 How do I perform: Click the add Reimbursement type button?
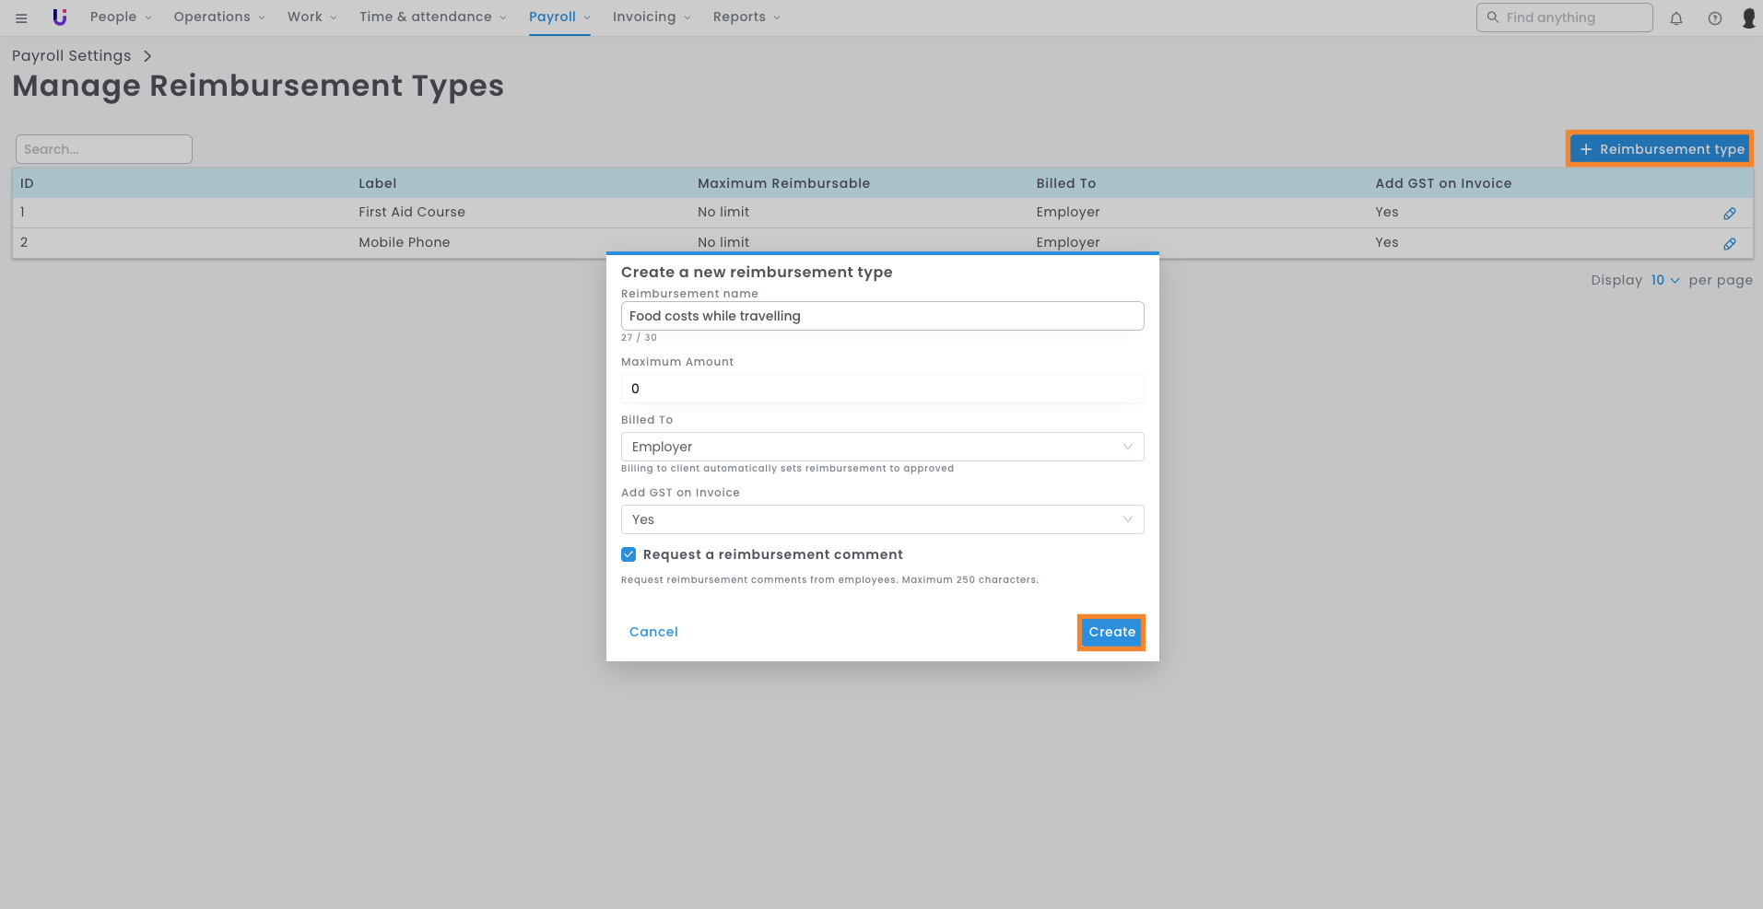pyautogui.click(x=1660, y=149)
